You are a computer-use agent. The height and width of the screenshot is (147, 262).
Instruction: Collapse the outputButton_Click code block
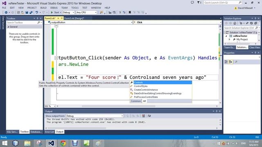(x=56, y=58)
